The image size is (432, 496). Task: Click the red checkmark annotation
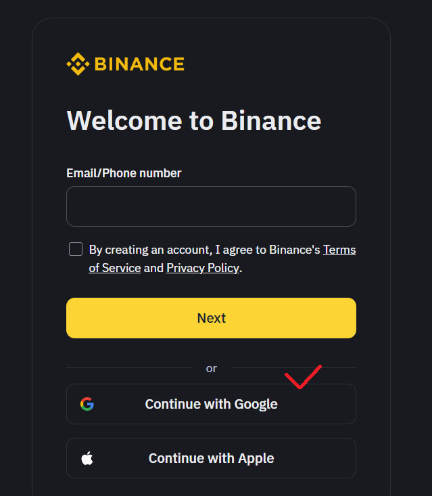(302, 378)
